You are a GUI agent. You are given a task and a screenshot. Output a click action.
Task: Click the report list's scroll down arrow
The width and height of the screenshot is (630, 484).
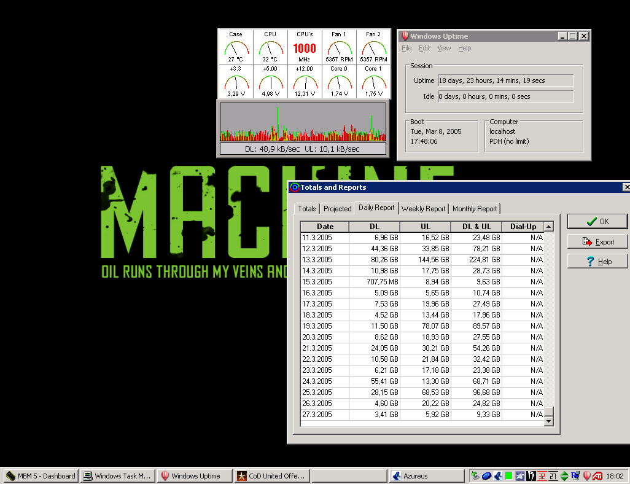coord(548,421)
